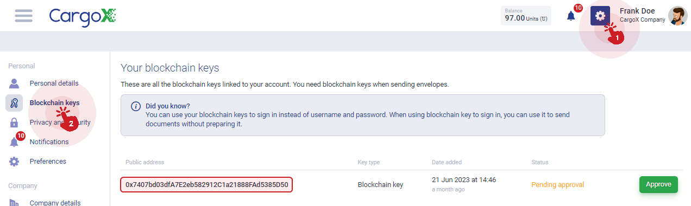Select Blockchain keys in the sidebar

(54, 103)
